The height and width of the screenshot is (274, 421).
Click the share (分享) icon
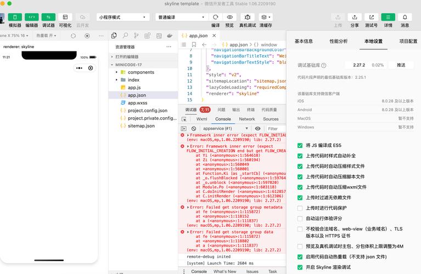pyautogui.click(x=355, y=17)
